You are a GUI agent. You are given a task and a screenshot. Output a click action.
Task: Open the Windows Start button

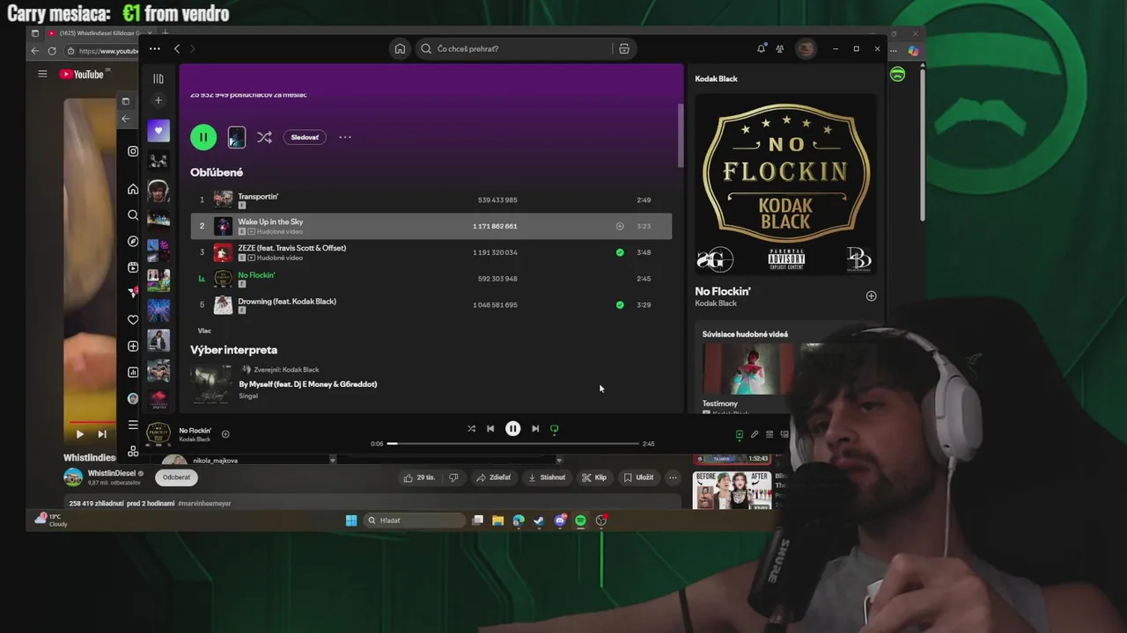[351, 520]
